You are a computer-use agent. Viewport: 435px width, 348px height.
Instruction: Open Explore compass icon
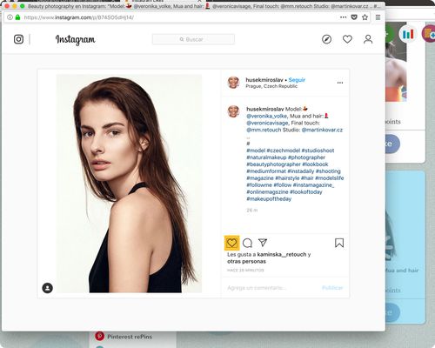click(327, 39)
